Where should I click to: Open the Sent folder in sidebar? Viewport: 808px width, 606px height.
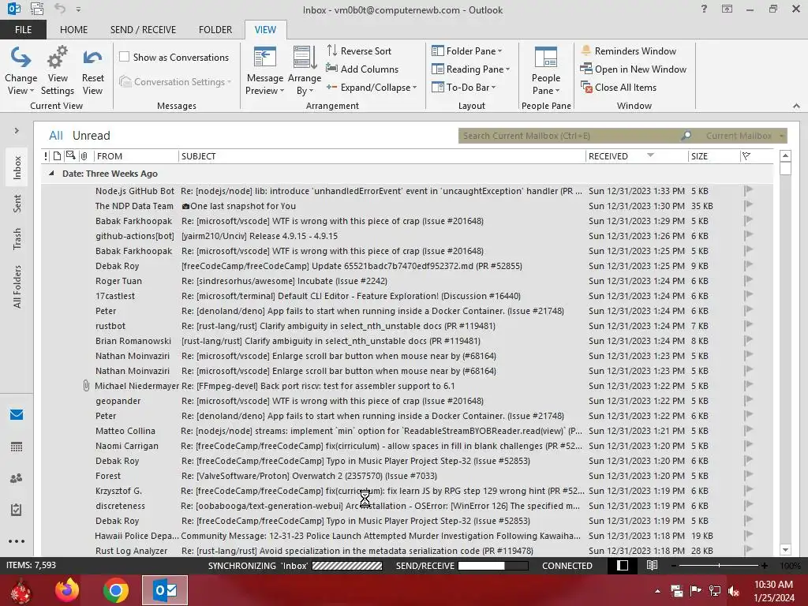17,204
